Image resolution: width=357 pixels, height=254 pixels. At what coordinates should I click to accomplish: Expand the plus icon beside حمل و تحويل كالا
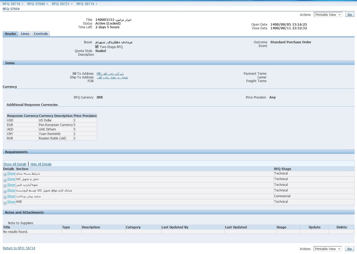5,180
